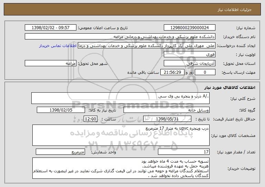Image resolution: width=265 pixels, height=187 pixels.
Task: Click price validity date 1398/05/31
Action: (167, 119)
